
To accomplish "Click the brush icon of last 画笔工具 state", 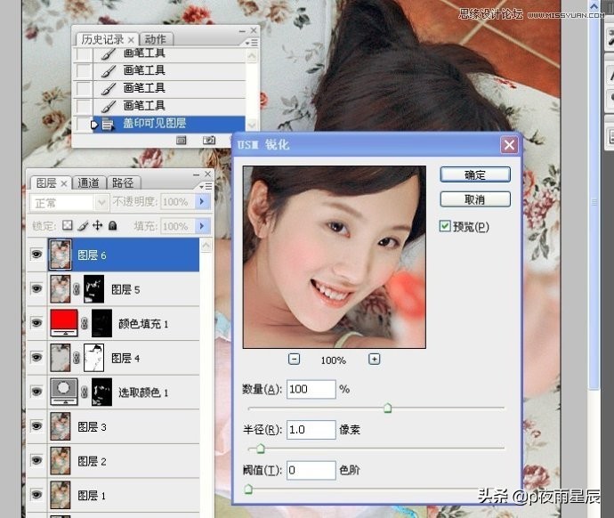I will [x=108, y=106].
